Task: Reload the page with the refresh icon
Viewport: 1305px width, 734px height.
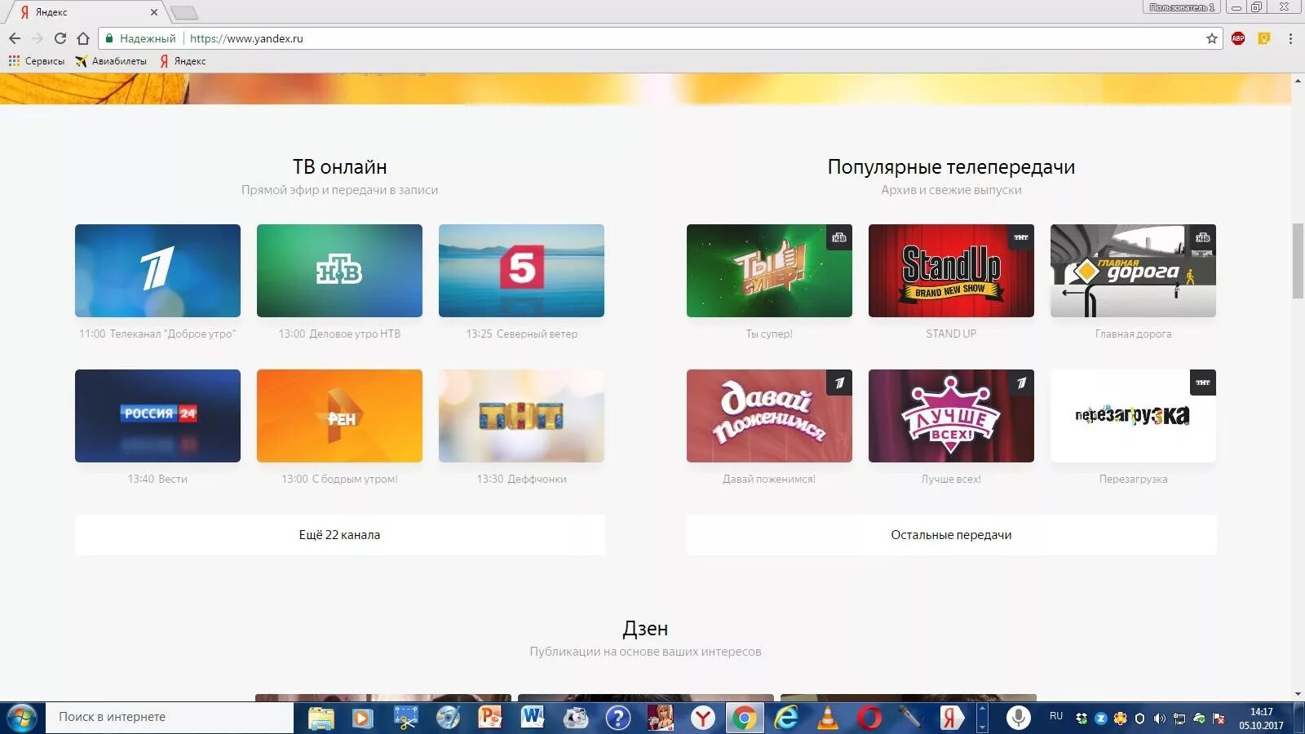Action: [x=60, y=38]
